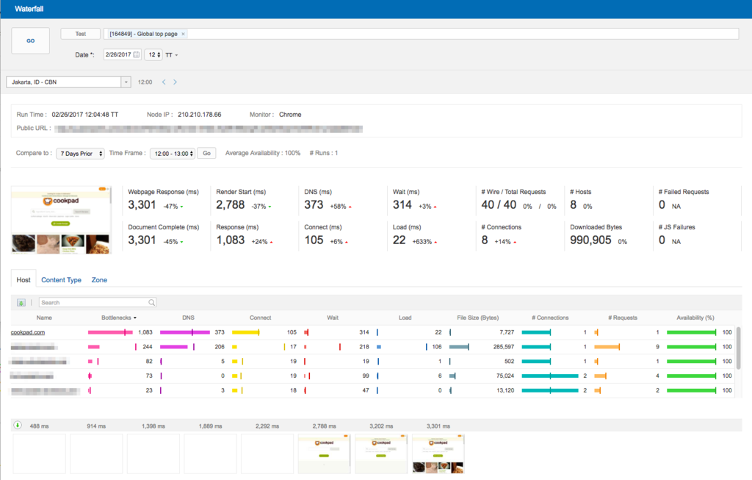
Task: Open the 12:00 - 13:00 time frame dropdown
Action: tap(173, 154)
